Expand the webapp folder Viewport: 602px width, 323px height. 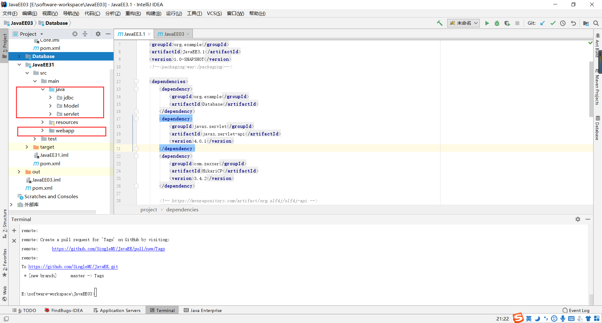click(x=43, y=130)
